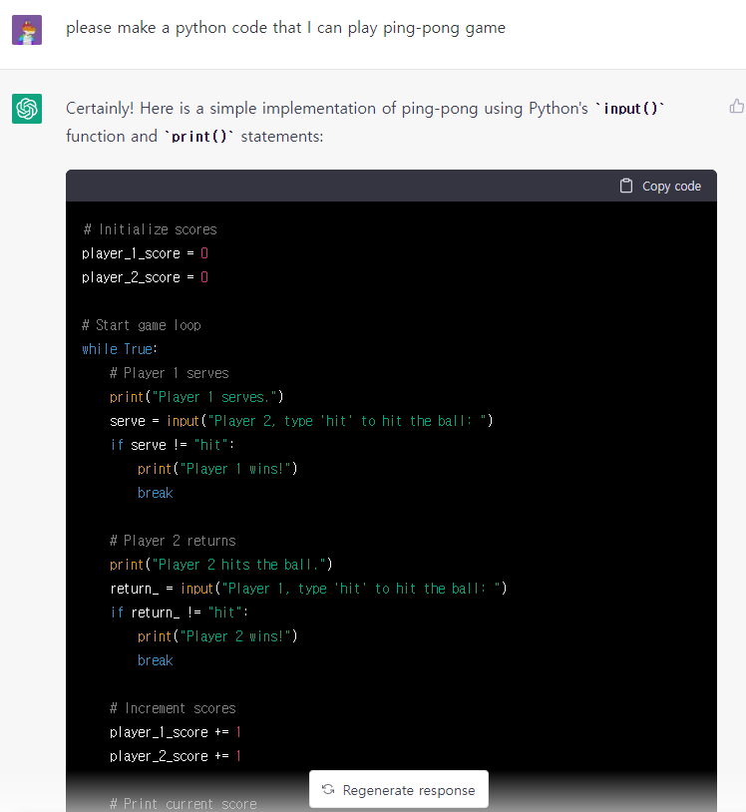This screenshot has width=746, height=812.
Task: Click the 'player_2_score += 1' line
Action: (176, 756)
